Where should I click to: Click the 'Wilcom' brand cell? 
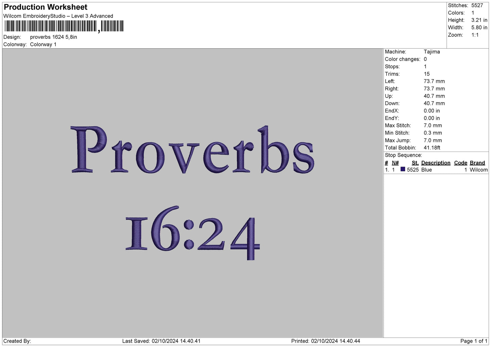coord(479,170)
